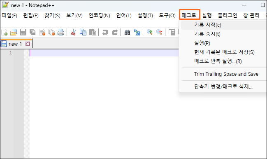Select the new 1 document tab

(15, 44)
